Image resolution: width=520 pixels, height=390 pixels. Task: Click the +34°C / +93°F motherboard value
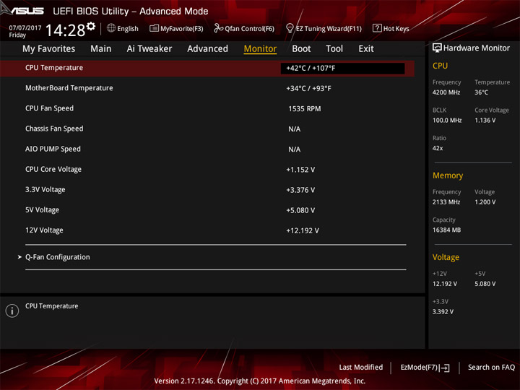tap(308, 89)
